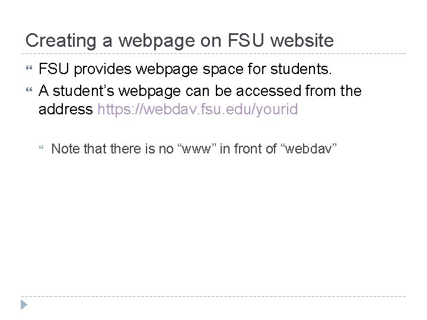
Task: Click the note about no "www"
Action: click(195, 149)
